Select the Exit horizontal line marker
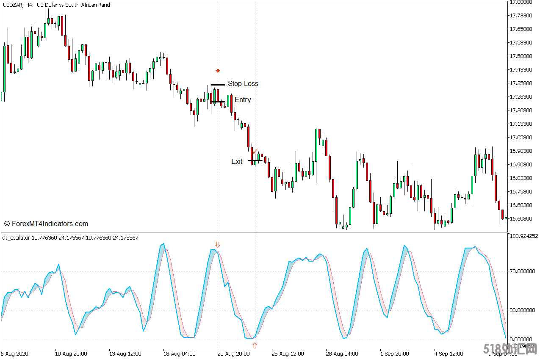The width and height of the screenshot is (540, 359). click(255, 161)
